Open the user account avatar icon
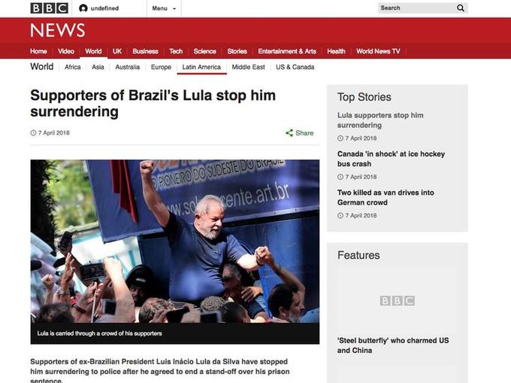 (x=83, y=8)
